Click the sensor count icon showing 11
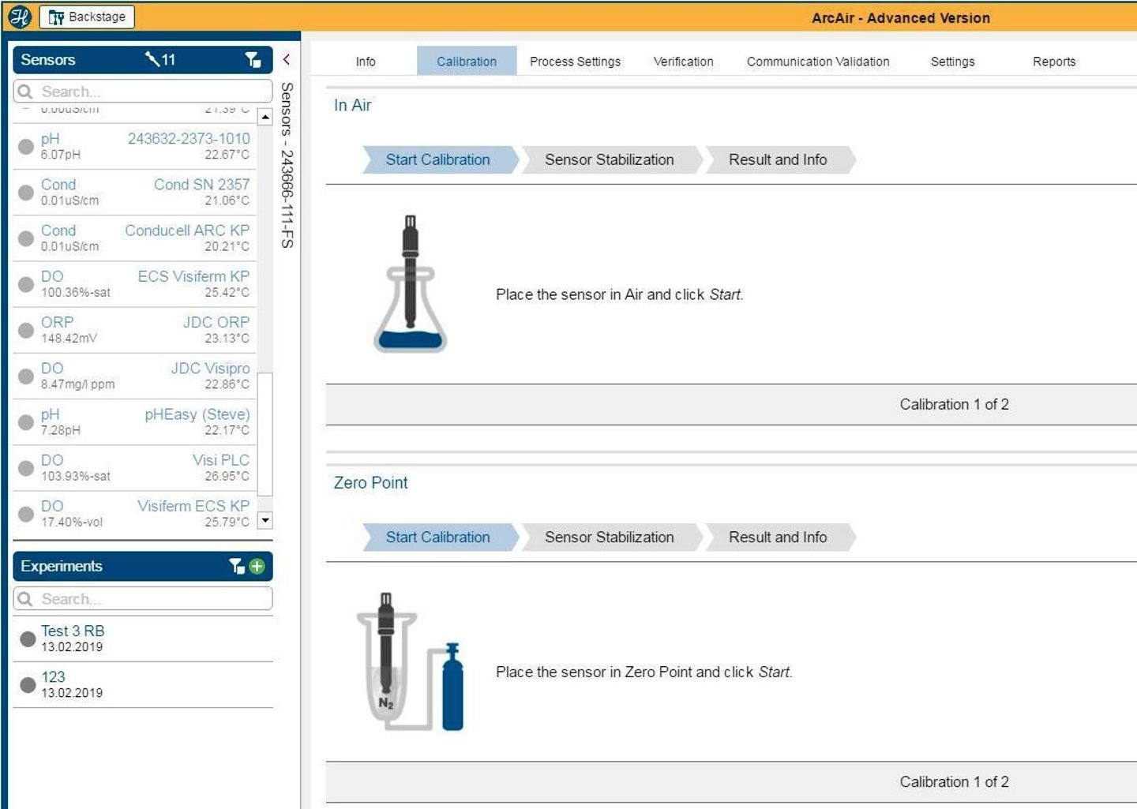The image size is (1137, 809). click(x=160, y=59)
